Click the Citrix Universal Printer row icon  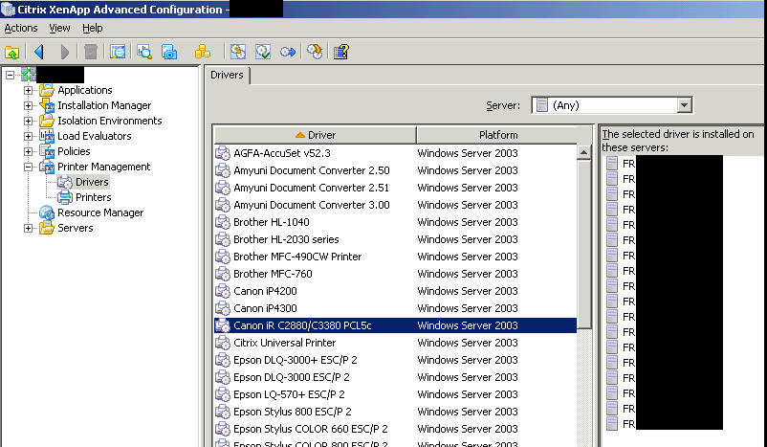pyautogui.click(x=223, y=343)
